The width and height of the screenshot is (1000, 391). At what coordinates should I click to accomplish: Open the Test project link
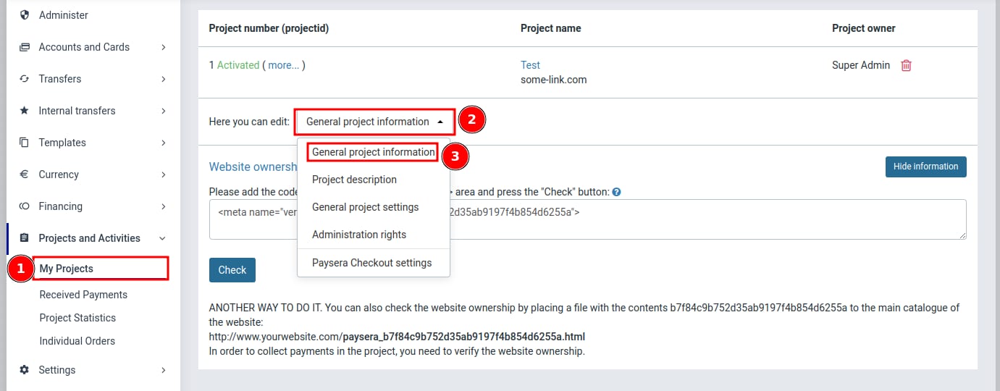530,65
